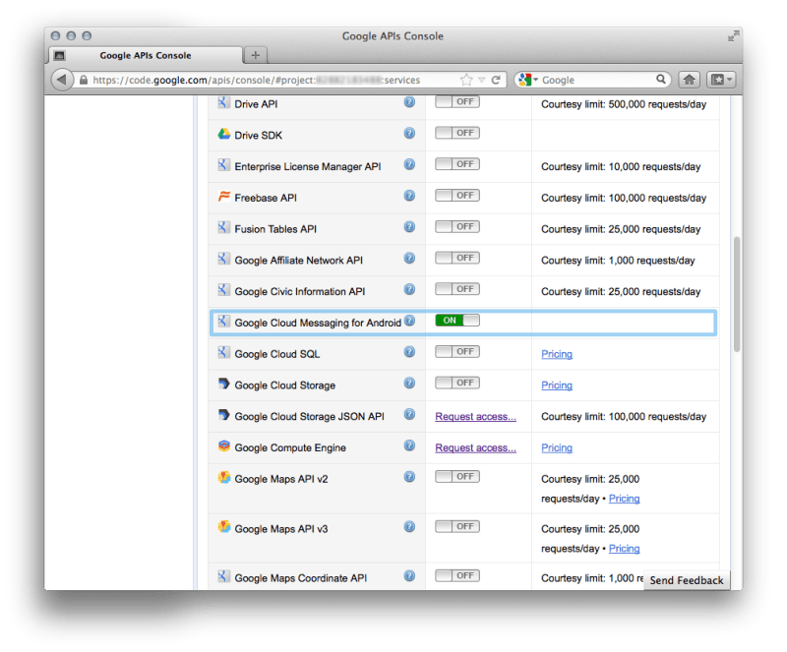787x652 pixels.
Task: Click the search magnifier in the Google search bar
Action: tap(662, 80)
